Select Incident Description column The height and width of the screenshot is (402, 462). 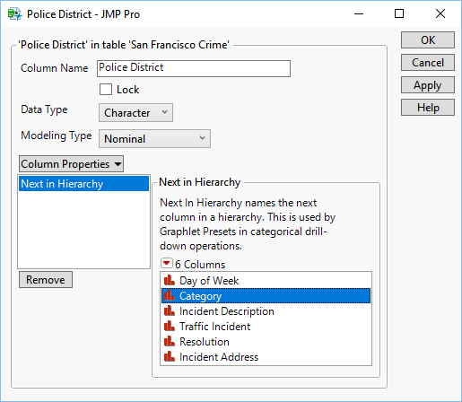[266, 311]
